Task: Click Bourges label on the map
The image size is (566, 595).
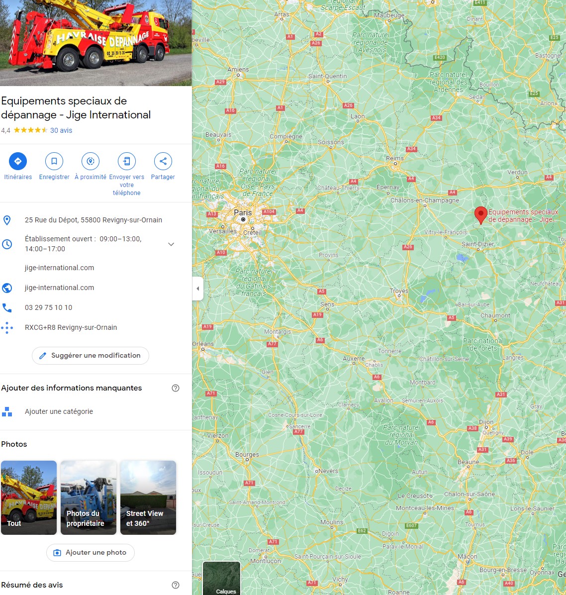Action: click(247, 455)
